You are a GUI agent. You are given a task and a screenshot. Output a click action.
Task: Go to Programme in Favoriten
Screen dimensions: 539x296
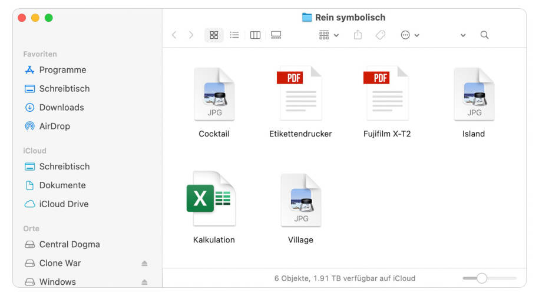click(62, 70)
